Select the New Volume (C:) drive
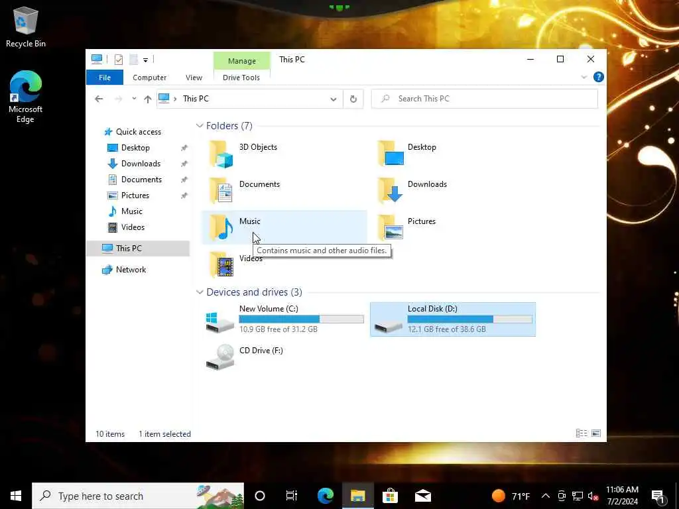The height and width of the screenshot is (509, 679). coord(284,319)
